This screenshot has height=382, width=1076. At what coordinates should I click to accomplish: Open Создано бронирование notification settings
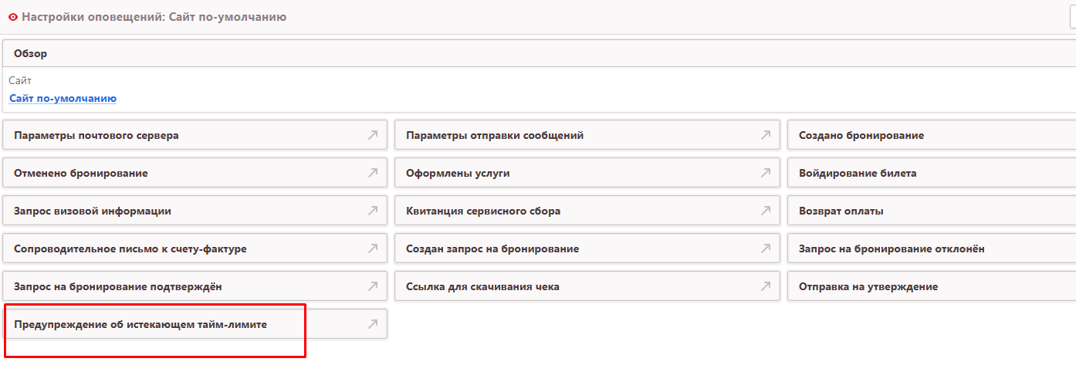click(861, 135)
